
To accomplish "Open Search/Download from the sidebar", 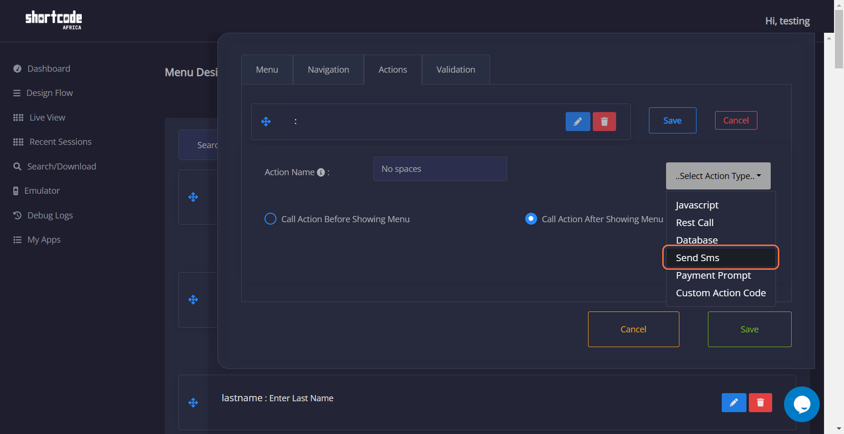I will pyautogui.click(x=61, y=167).
